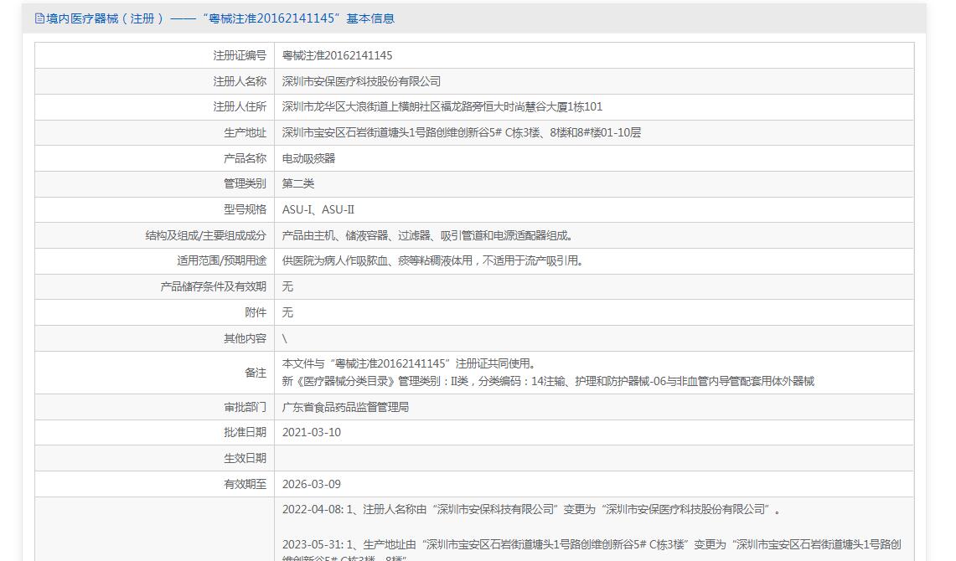The image size is (956, 561).
Task: Select the backslash value in 其他内容 row
Action: [x=285, y=338]
